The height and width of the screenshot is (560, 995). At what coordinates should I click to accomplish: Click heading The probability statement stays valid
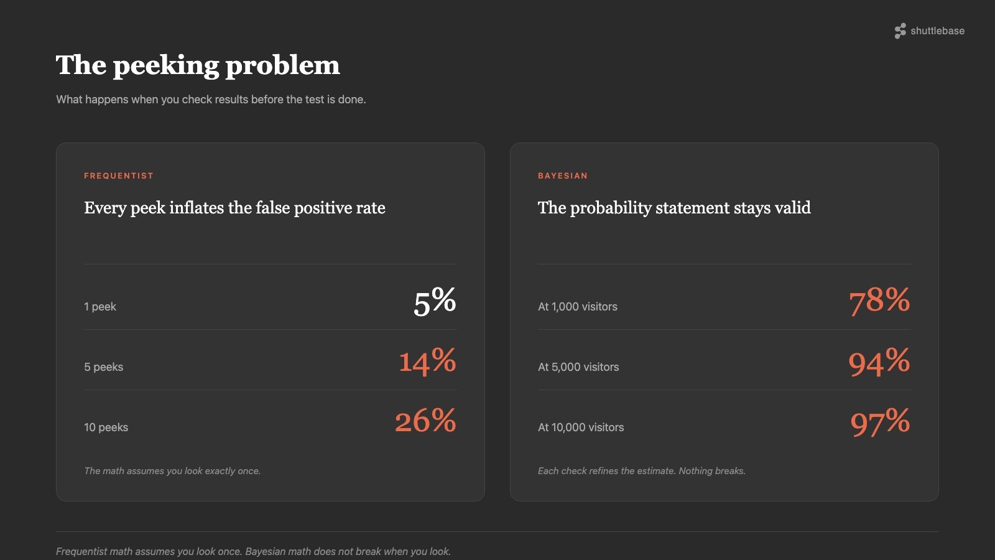click(674, 208)
